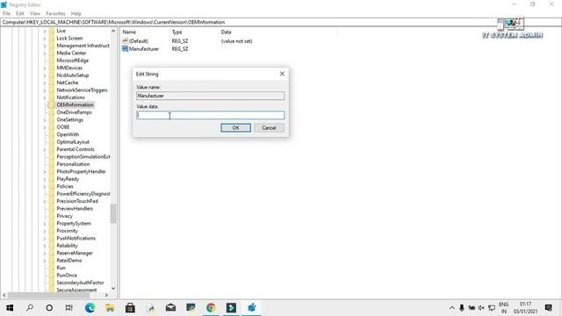Click the Type column header
This screenshot has height=316, width=562.
pos(177,32)
